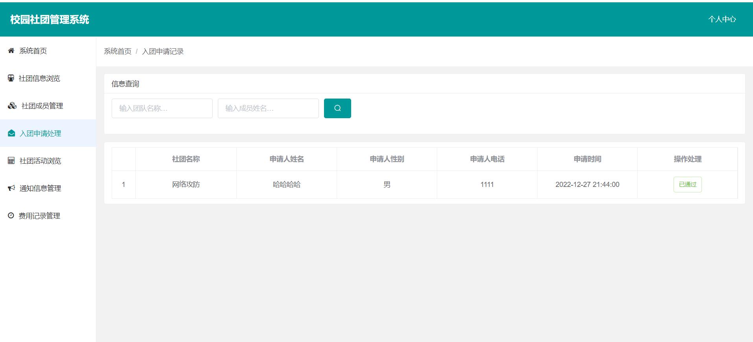Select the 网络攻防 table cell
The height and width of the screenshot is (342, 753).
(186, 185)
